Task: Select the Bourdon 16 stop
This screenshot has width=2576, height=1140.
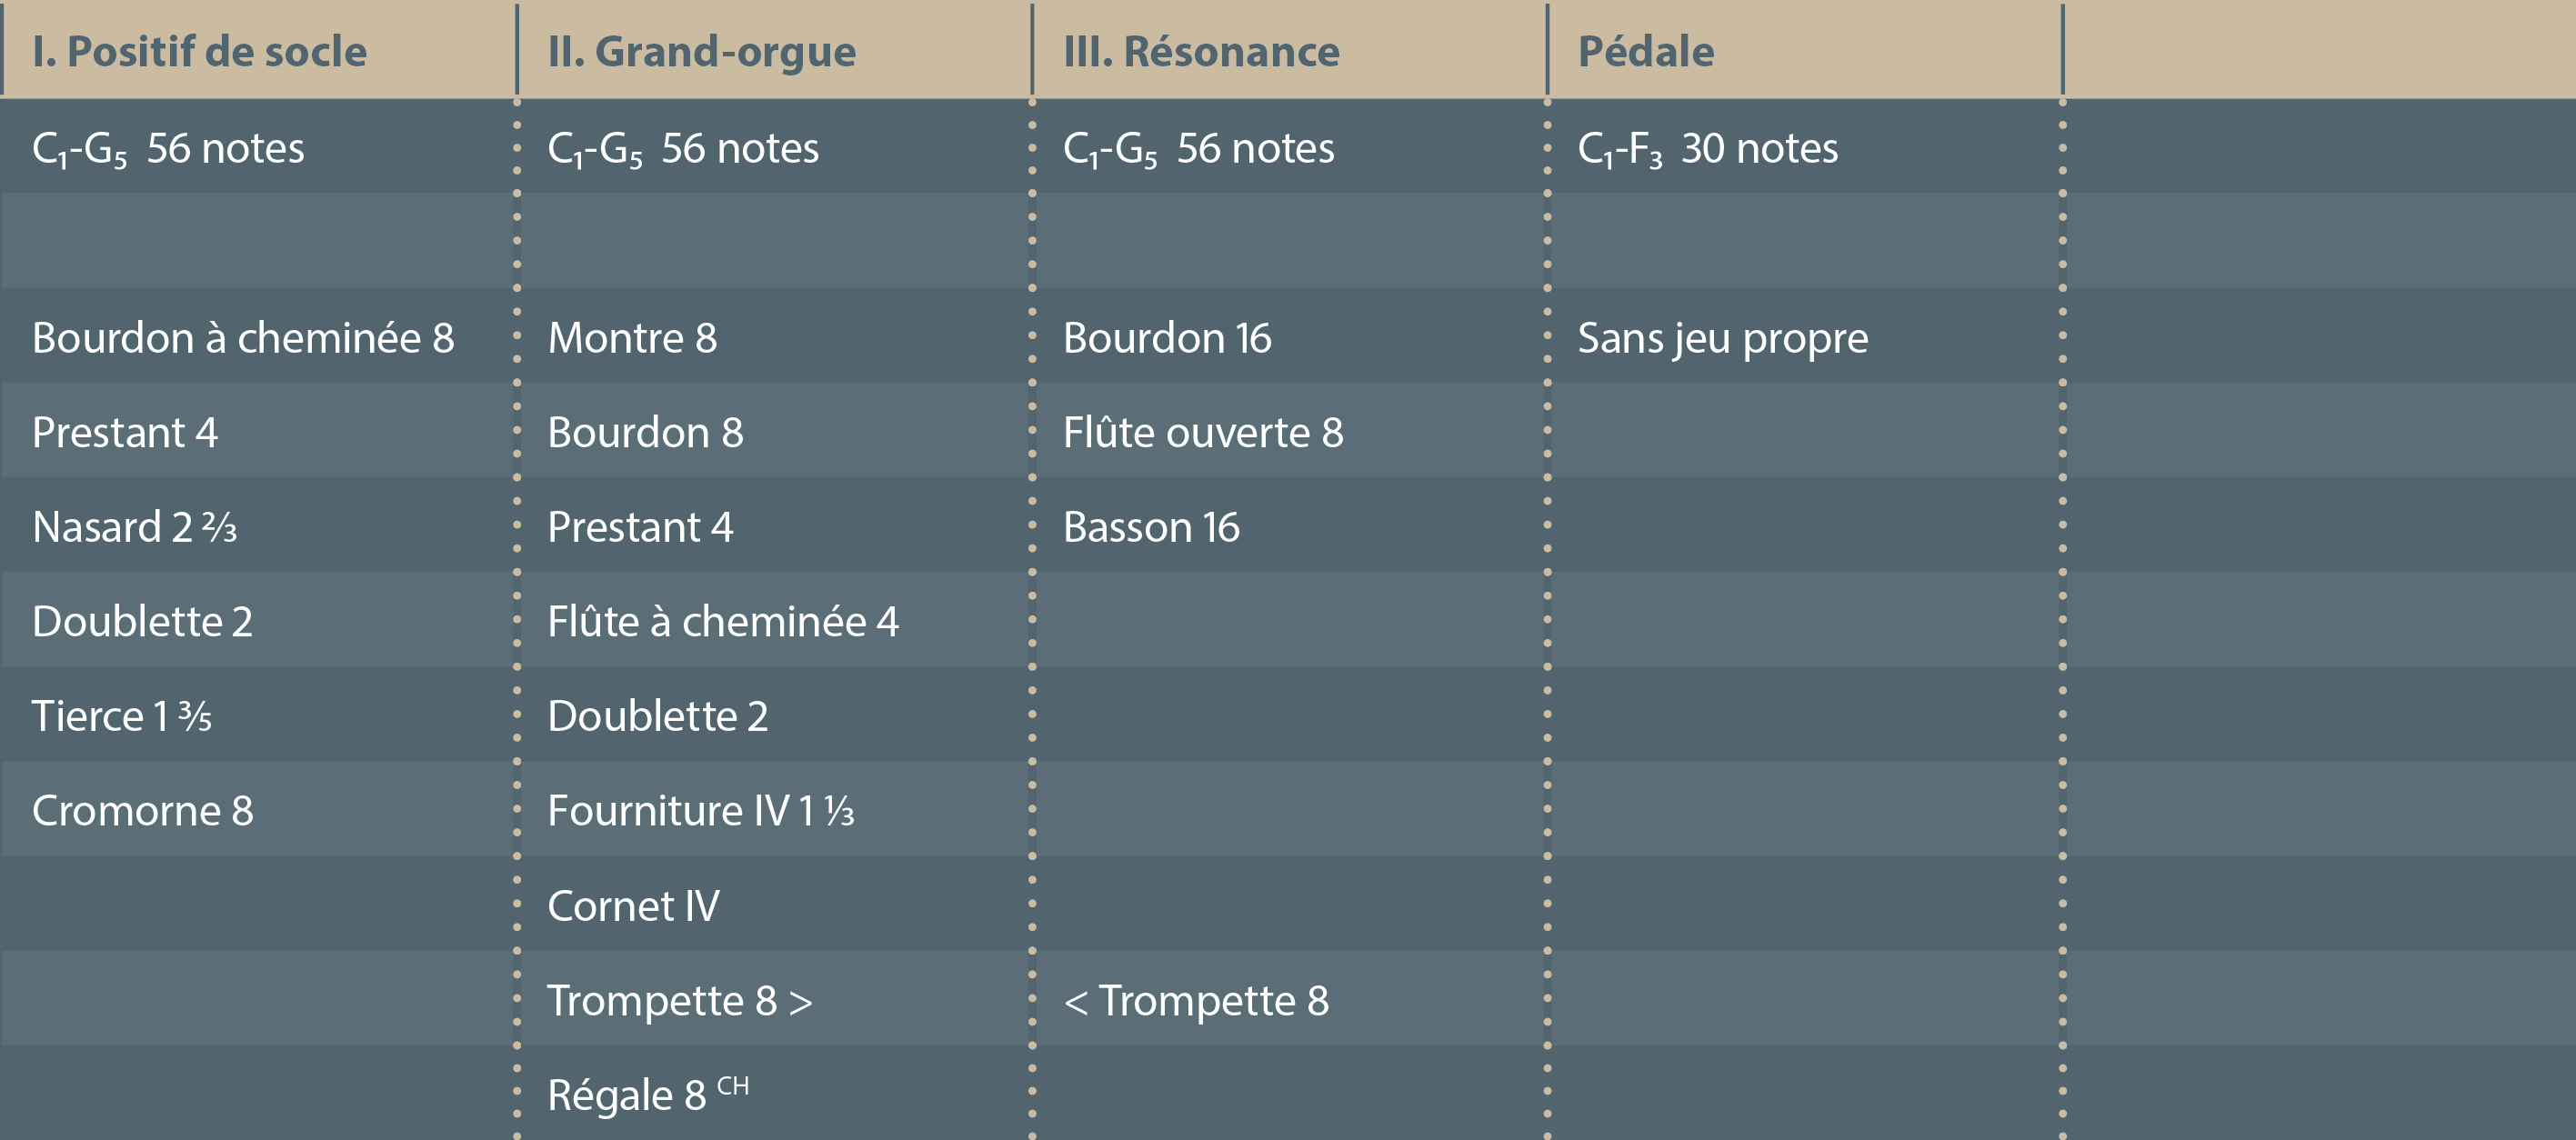Action: coord(1167,338)
